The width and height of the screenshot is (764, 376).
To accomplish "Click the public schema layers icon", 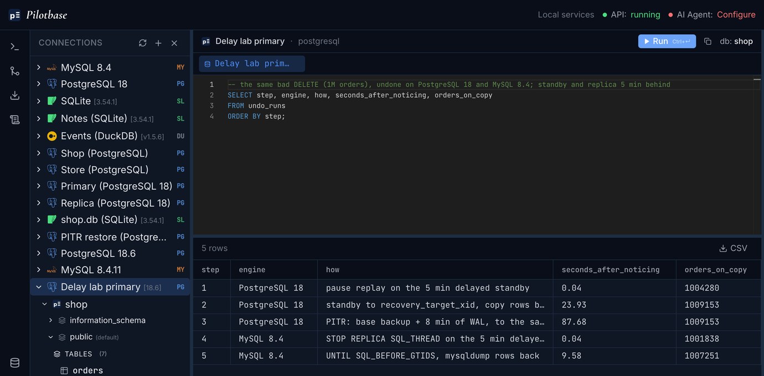I will coord(62,337).
